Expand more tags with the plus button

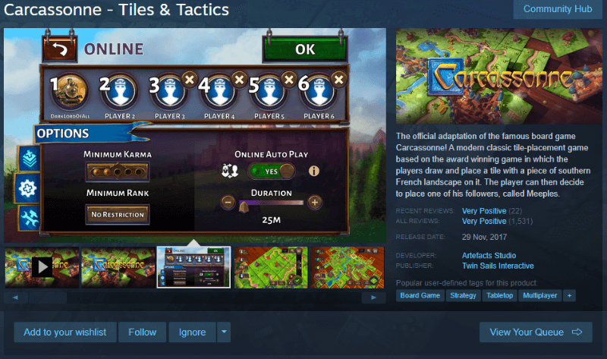pyautogui.click(x=569, y=295)
